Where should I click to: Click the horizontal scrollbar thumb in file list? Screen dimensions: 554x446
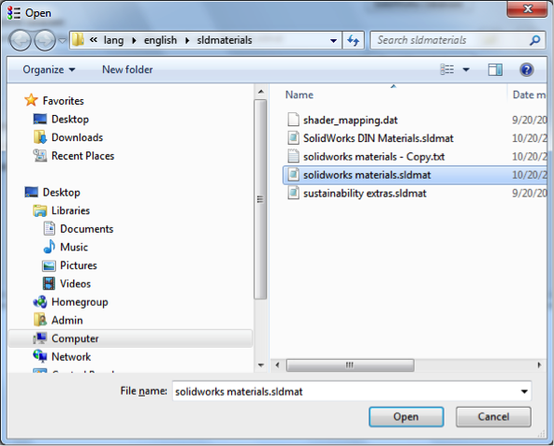tap(350, 366)
